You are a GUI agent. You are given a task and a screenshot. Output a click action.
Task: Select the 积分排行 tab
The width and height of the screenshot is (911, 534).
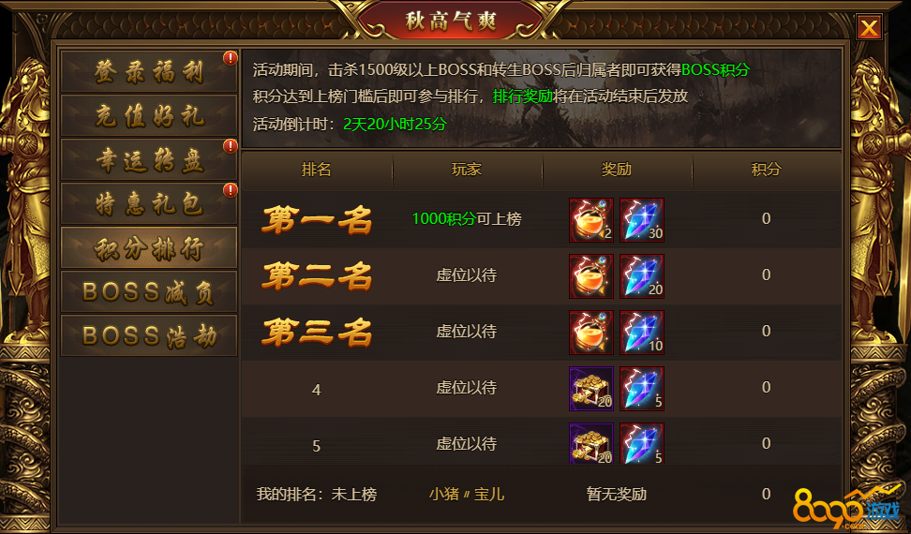[149, 248]
